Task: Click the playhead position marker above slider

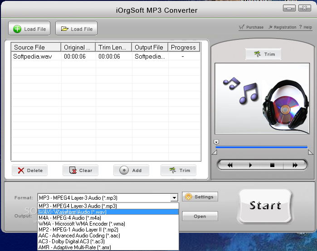Action: [216, 142]
